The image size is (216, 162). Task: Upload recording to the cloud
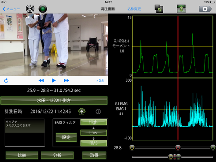82,111
